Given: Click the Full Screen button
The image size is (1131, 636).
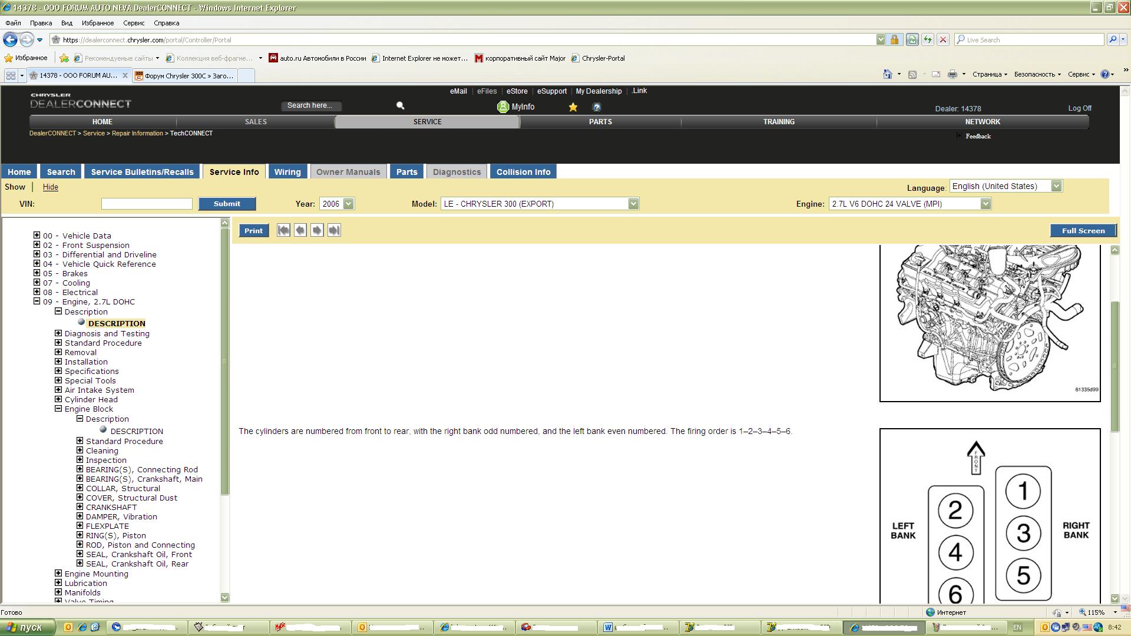Looking at the screenshot, I should click(x=1083, y=231).
